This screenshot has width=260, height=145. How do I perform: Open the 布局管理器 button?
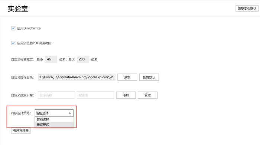coord(21,131)
